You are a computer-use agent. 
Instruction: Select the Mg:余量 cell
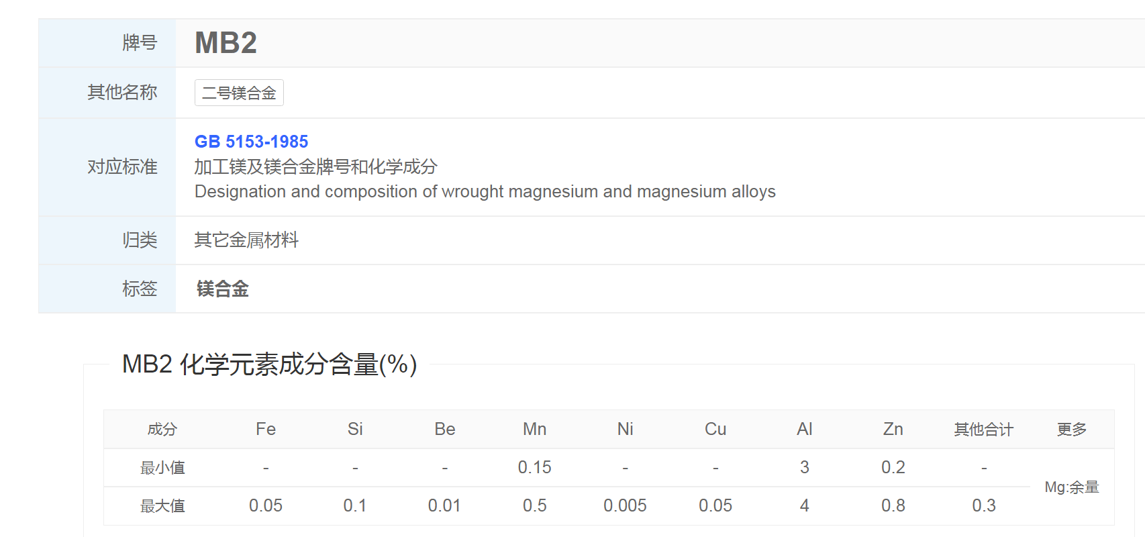click(1071, 487)
